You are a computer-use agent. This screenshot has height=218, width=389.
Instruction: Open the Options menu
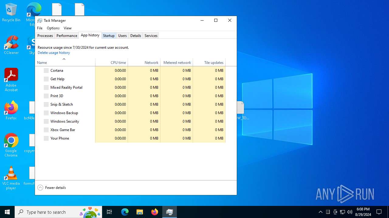click(53, 28)
